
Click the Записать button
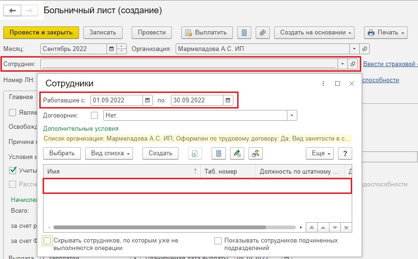[103, 33]
